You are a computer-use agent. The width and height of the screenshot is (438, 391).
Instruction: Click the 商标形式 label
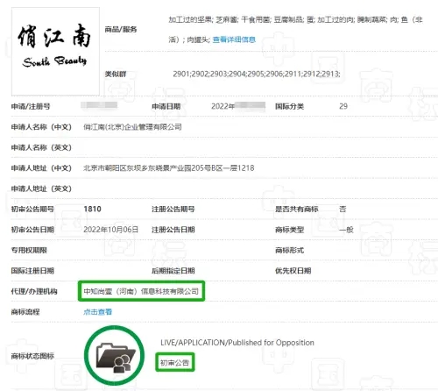point(289,250)
